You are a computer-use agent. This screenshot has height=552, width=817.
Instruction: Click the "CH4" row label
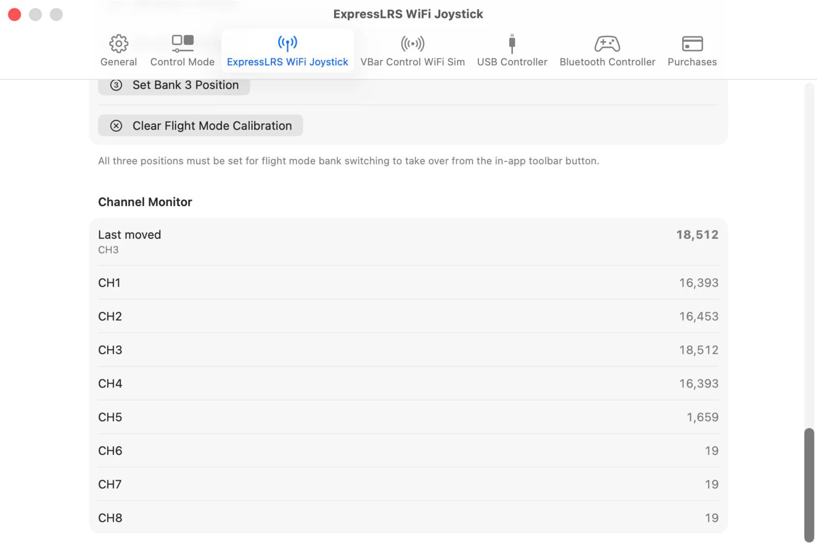tap(110, 384)
